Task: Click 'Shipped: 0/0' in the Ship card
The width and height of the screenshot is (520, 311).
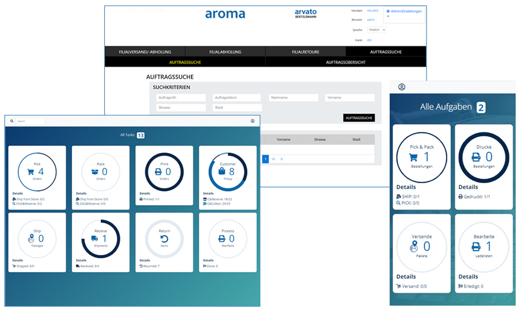Action: (25, 266)
